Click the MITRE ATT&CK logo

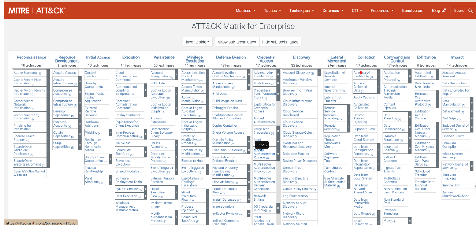37,10
